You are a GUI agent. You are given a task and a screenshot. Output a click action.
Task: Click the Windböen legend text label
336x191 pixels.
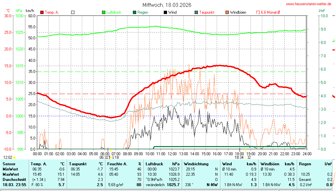pyautogui.click(x=238, y=12)
